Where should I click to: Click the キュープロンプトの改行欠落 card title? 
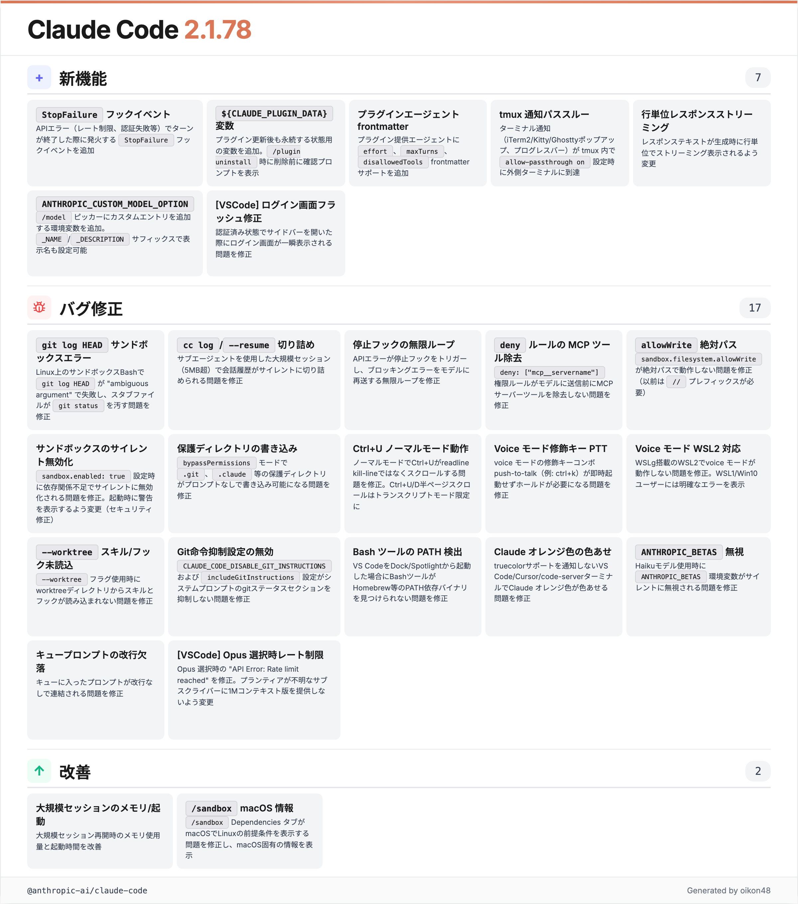point(91,661)
